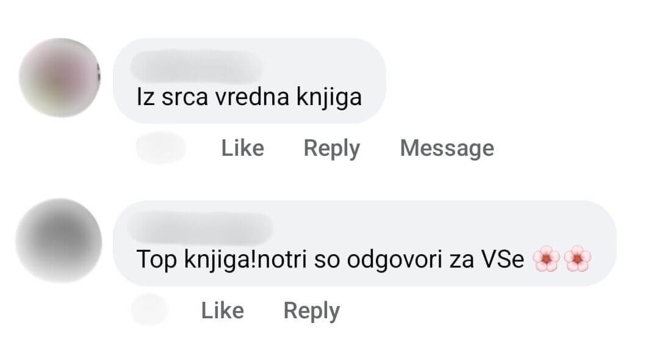The height and width of the screenshot is (358, 659).
Task: Click the last pink flower emoji
Action: [577, 258]
